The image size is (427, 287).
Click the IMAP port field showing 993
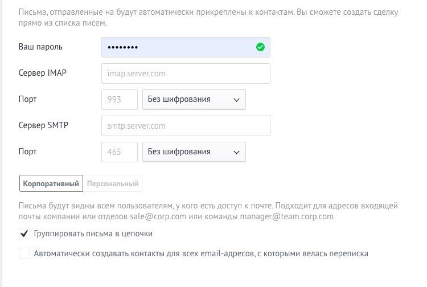click(x=120, y=100)
